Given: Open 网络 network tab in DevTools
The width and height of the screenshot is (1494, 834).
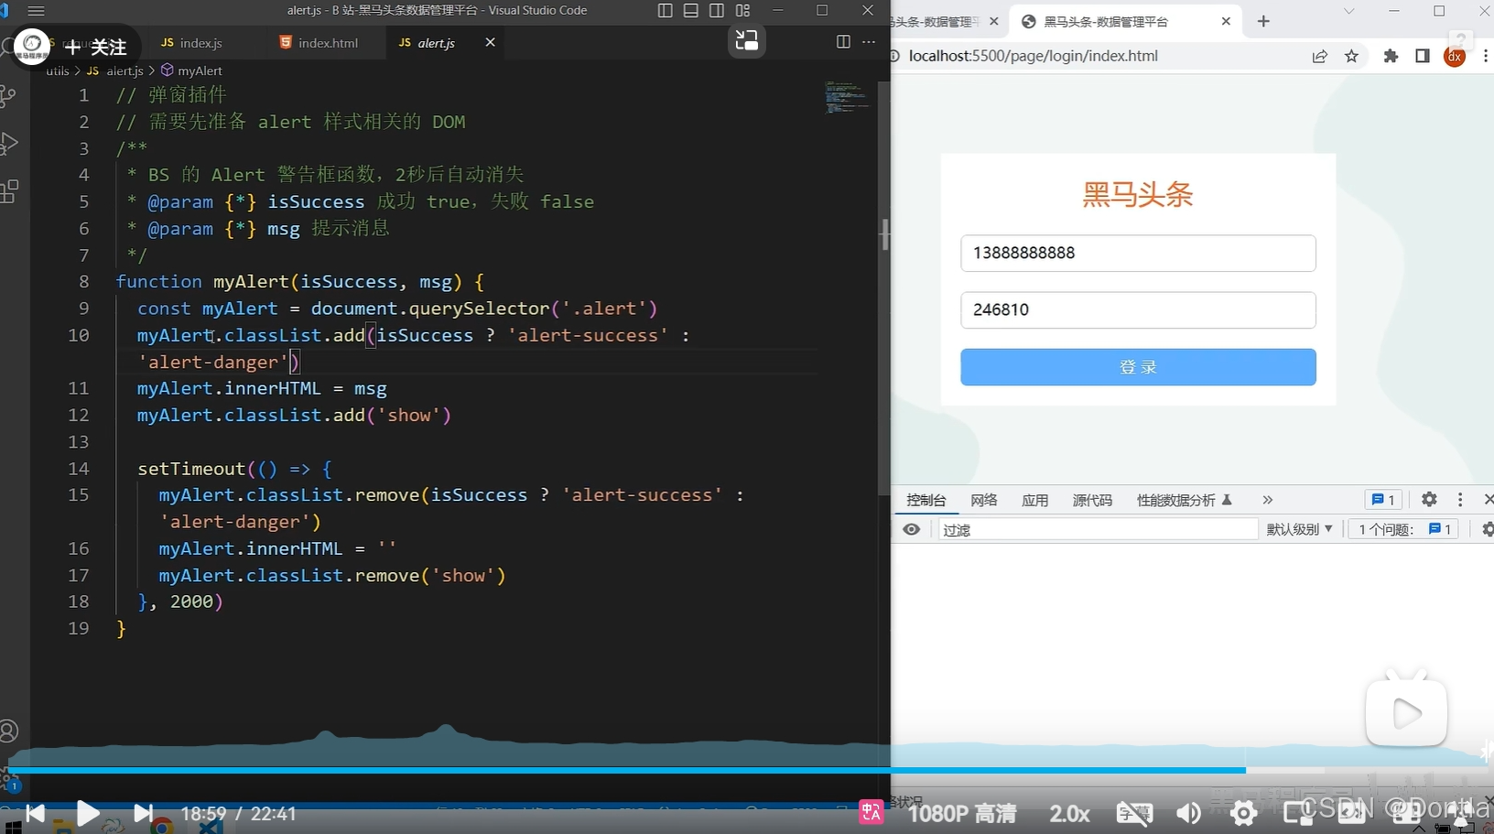Looking at the screenshot, I should [x=984, y=500].
